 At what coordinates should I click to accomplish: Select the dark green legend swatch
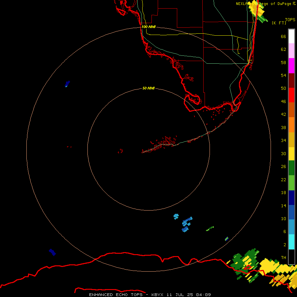coord(291,168)
